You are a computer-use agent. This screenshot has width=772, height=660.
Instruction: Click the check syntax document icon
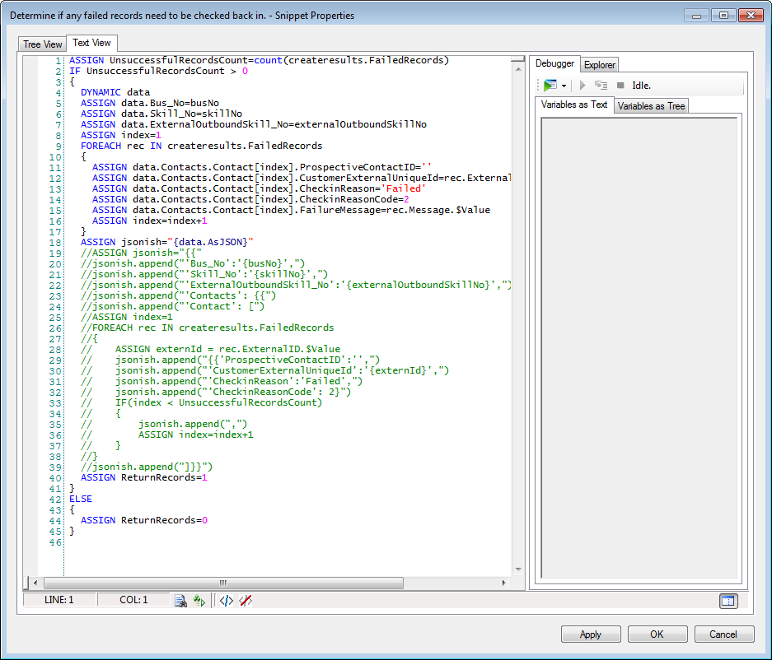pos(180,601)
